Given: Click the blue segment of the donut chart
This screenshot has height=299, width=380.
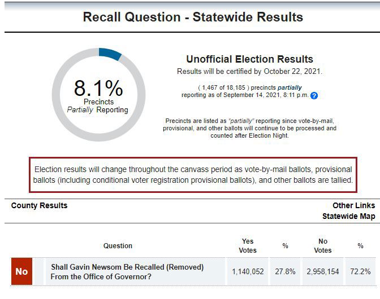Looking at the screenshot, I should [x=110, y=54].
